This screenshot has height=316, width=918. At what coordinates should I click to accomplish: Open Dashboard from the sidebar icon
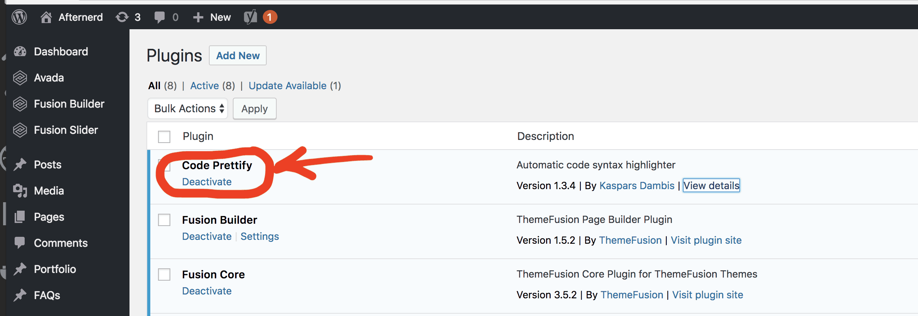(x=20, y=52)
